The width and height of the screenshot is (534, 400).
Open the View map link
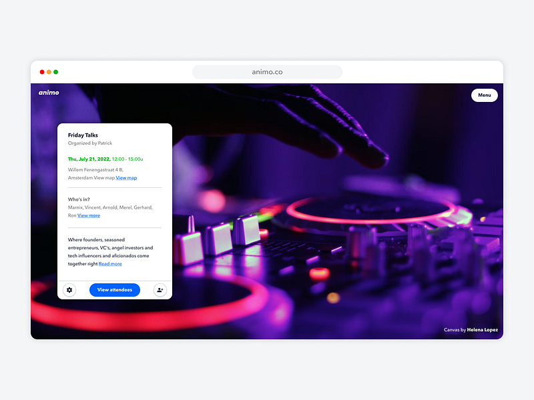coord(126,178)
